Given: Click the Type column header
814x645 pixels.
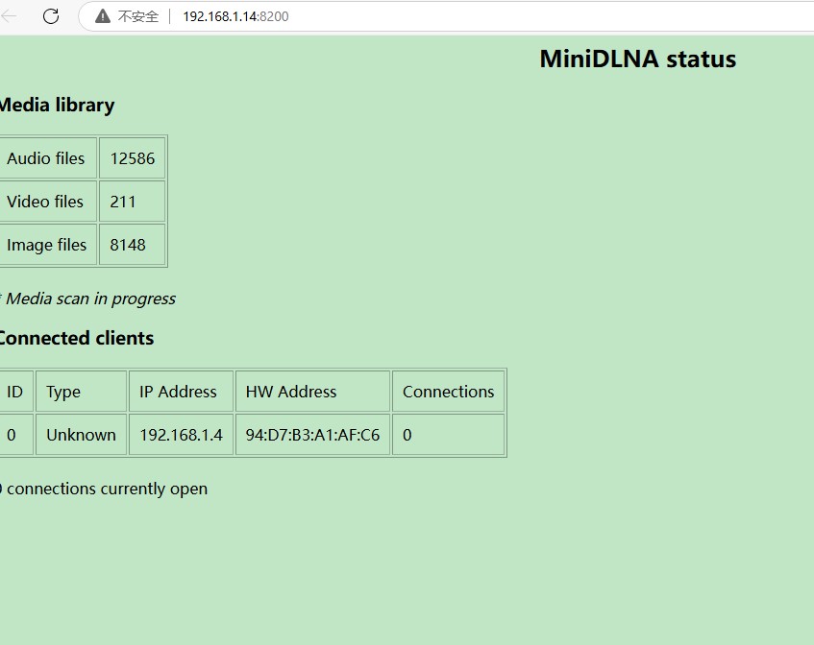Looking at the screenshot, I should click(81, 392).
